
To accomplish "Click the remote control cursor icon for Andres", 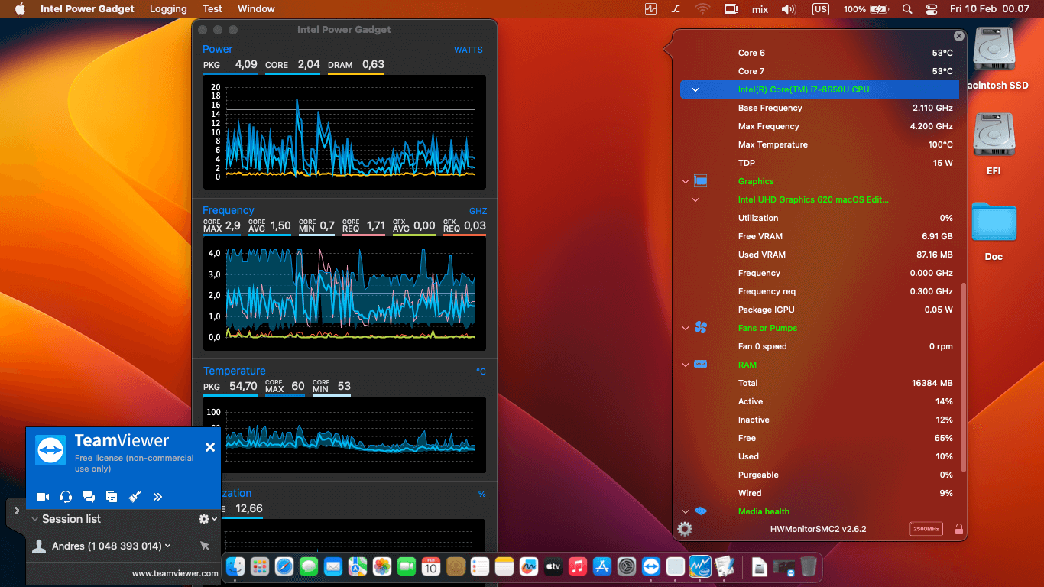I will [x=204, y=546].
